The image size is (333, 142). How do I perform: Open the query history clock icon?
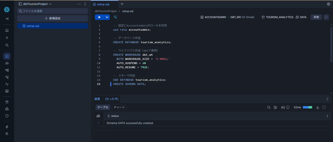point(324,107)
